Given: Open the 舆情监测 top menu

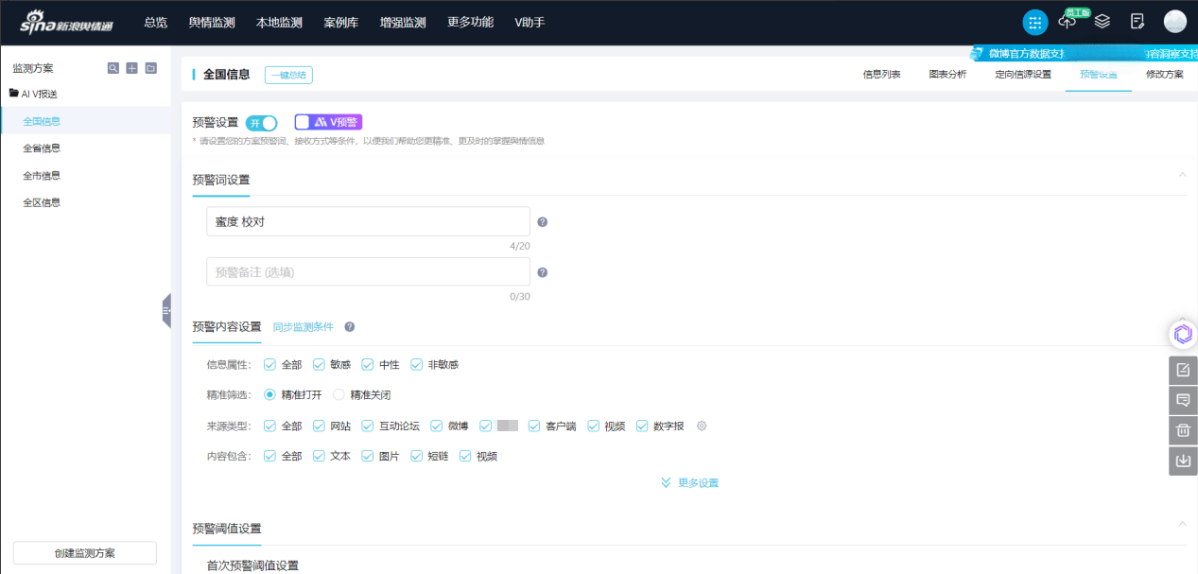Looking at the screenshot, I should click(212, 22).
